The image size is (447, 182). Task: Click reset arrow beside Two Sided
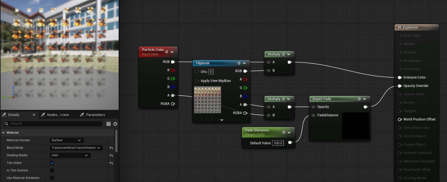111,163
